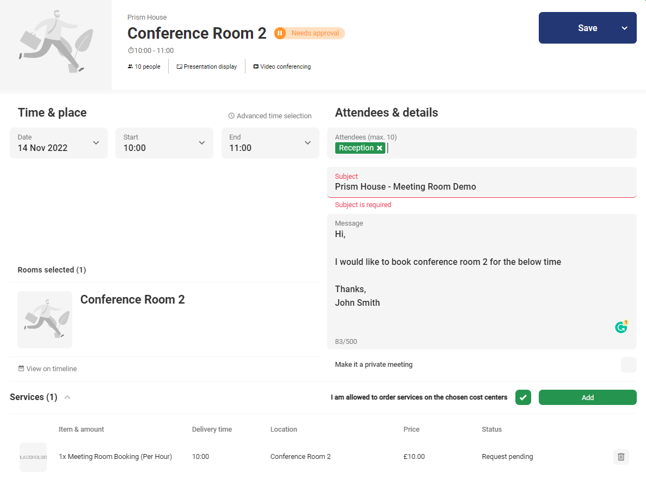The image size is (646, 478).
Task: Remove the Reception attendee tag
Action: 380,148
